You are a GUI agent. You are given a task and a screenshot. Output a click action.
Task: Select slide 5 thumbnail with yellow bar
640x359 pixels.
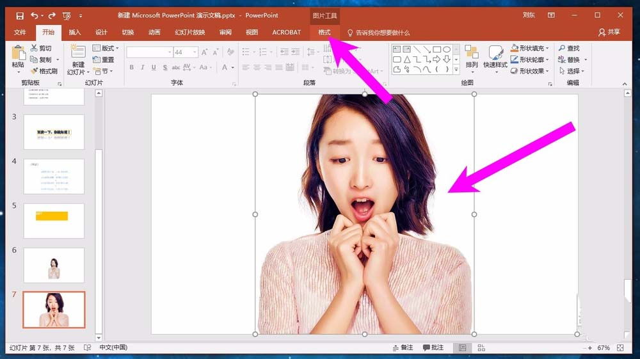coord(54,221)
